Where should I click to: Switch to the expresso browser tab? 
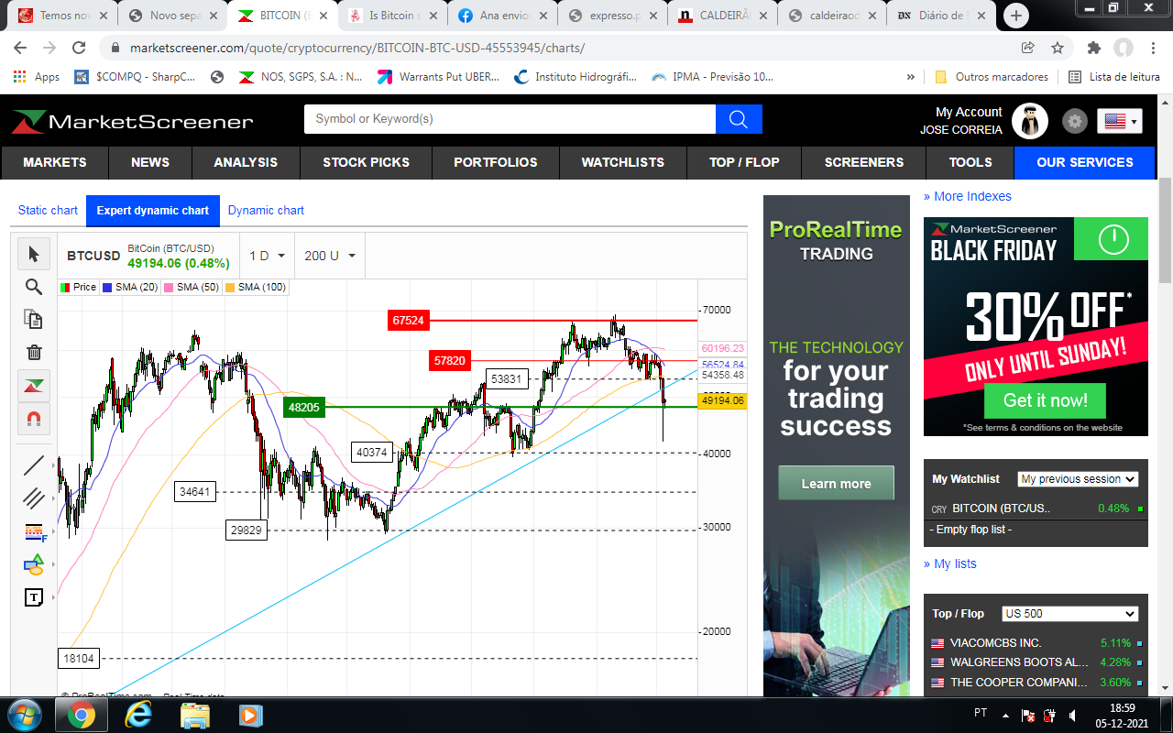tap(611, 16)
